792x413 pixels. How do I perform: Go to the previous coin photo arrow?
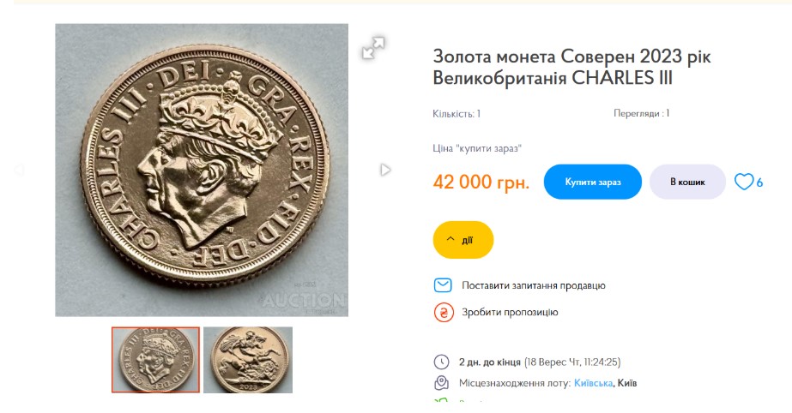click(19, 170)
